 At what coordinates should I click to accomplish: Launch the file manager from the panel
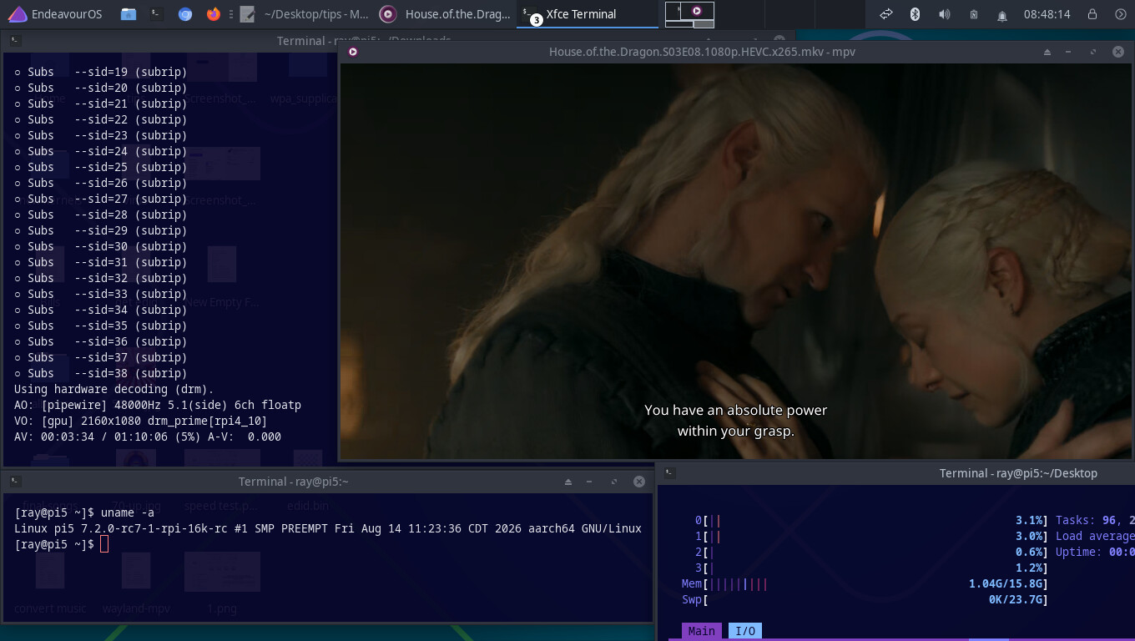pyautogui.click(x=128, y=13)
